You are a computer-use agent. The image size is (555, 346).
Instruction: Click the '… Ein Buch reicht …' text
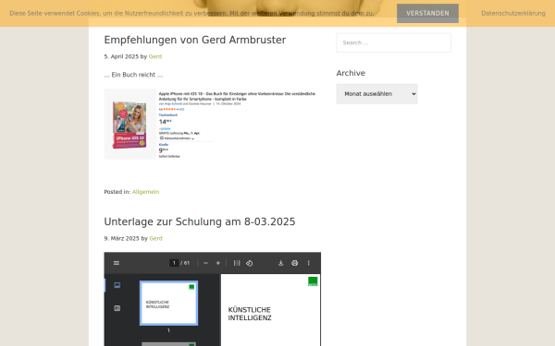(133, 75)
